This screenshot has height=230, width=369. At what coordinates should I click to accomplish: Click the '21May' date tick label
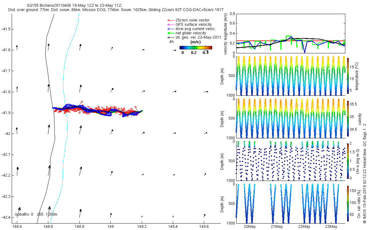click(277, 227)
